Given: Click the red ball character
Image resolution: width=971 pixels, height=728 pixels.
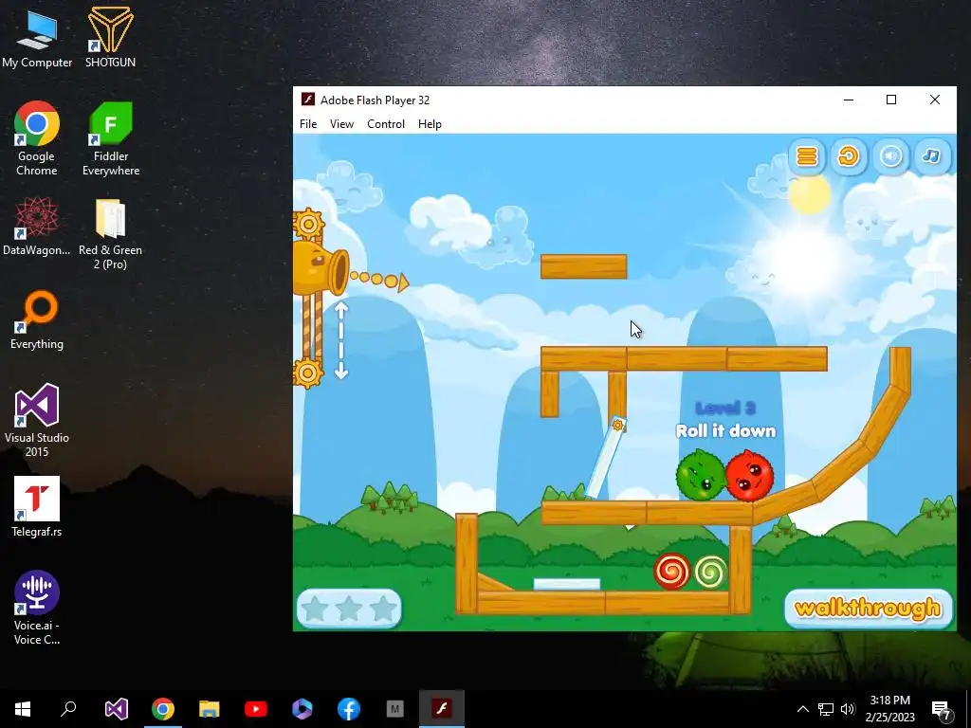Looking at the screenshot, I should click(x=749, y=475).
